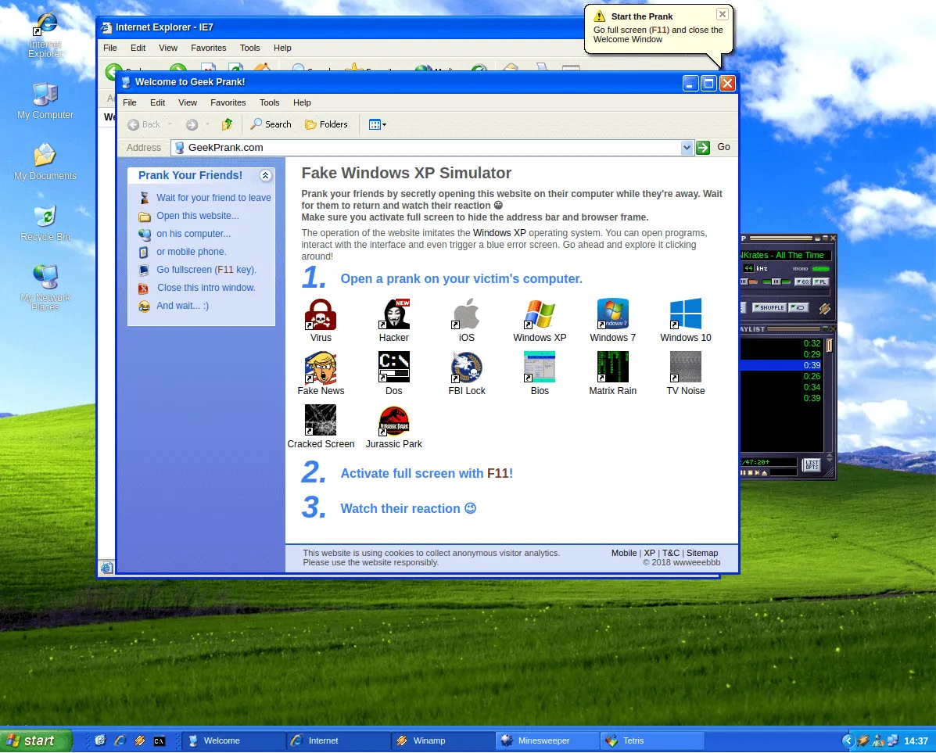Open Favorites menu in Internet Explorer IE7 window
This screenshot has height=753, width=936.
tap(208, 48)
